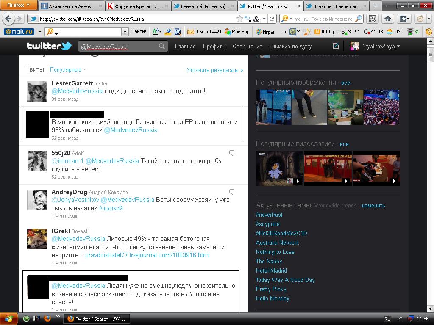
Task: Open the music note toolbar icon
Action: pos(307,32)
